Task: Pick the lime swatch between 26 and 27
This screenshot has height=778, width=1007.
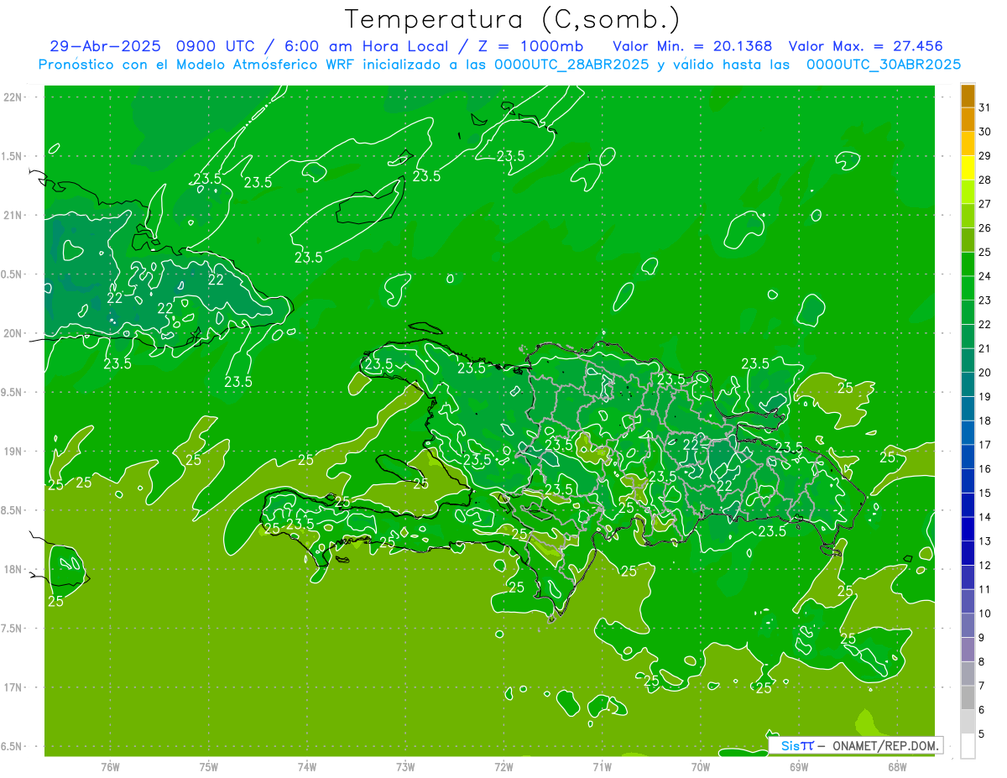Action: (x=968, y=216)
